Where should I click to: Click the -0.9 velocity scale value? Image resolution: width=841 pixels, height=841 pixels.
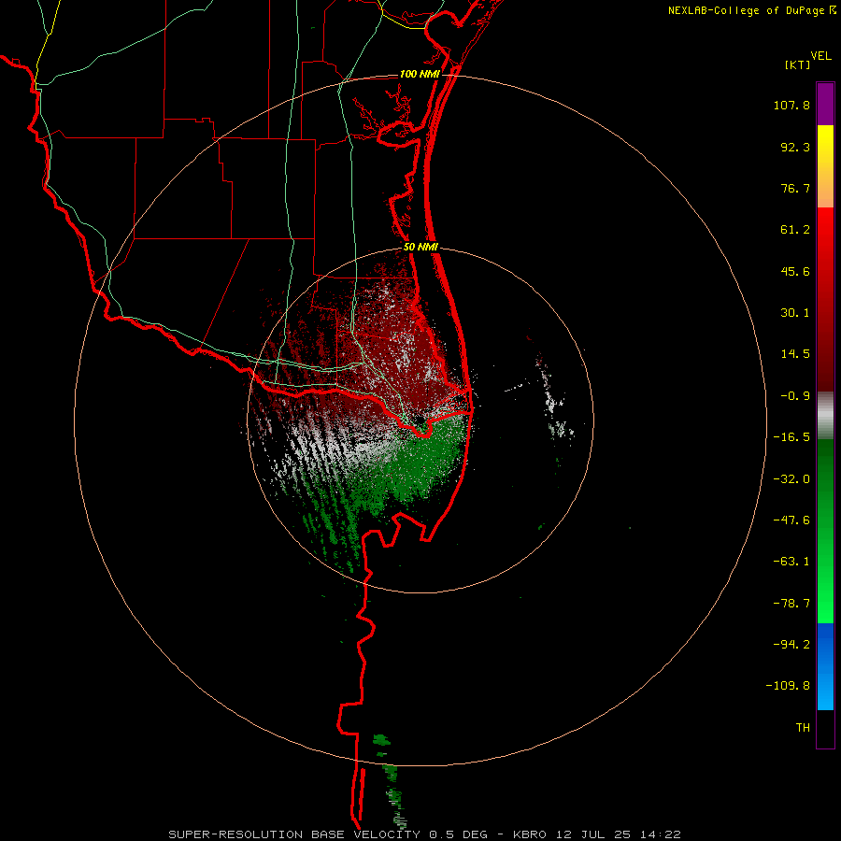point(795,396)
